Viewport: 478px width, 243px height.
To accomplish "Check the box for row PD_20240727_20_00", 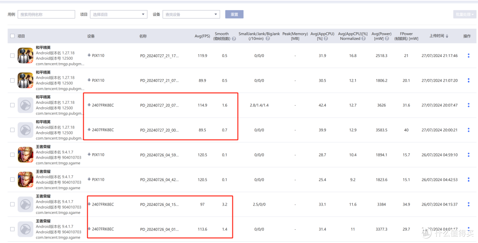I will tap(12, 130).
